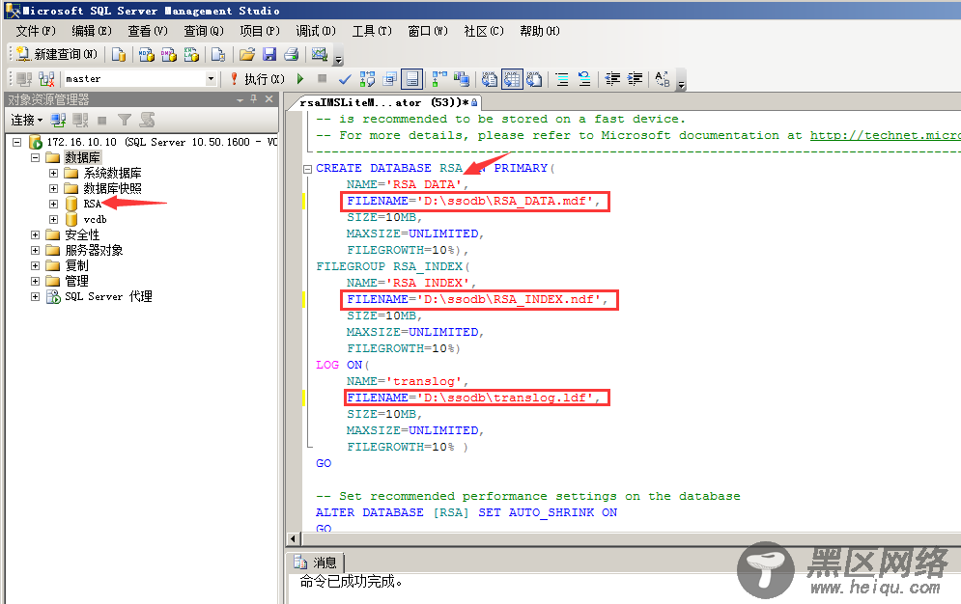Open 文件(F) menu
The image size is (961, 604).
point(36,31)
